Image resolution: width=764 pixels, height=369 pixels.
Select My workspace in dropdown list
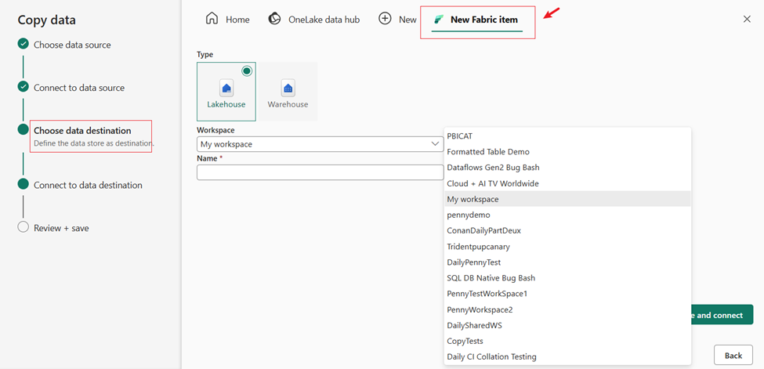click(x=567, y=199)
